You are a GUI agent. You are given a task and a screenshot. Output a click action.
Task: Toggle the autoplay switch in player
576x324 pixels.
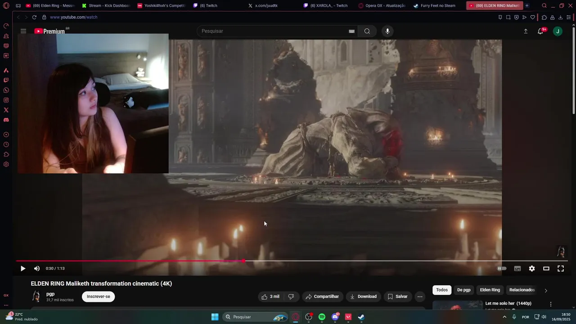[502, 269]
